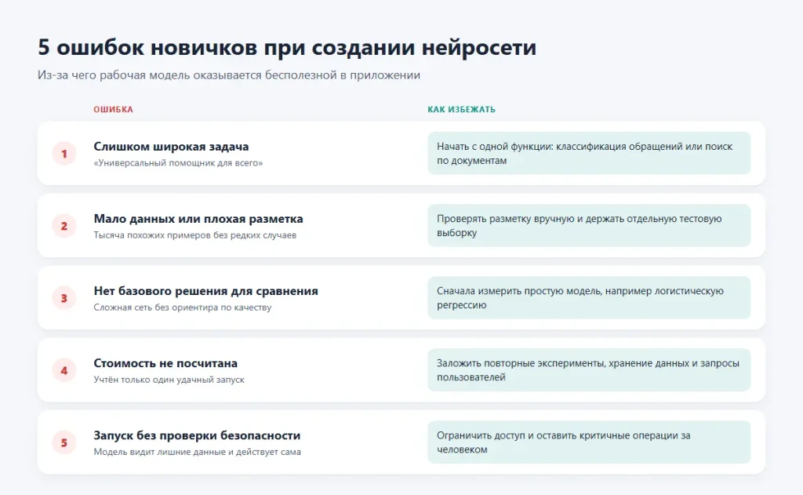Click the tip "Ограничить доступ и оставить критичные операции"
Viewport: 803px width, 495px height.
click(x=589, y=442)
